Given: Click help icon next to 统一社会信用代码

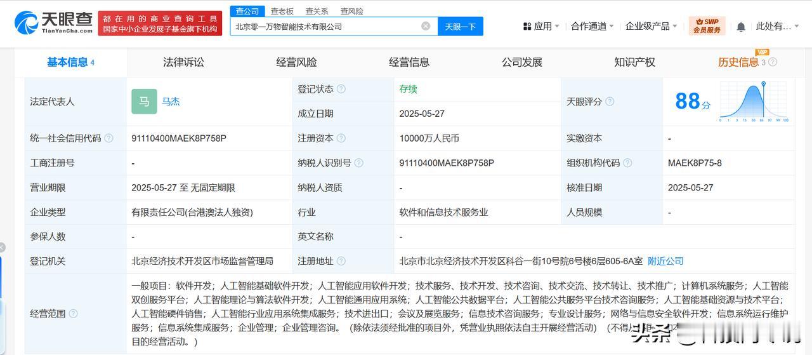Looking at the screenshot, I should pyautogui.click(x=108, y=138).
